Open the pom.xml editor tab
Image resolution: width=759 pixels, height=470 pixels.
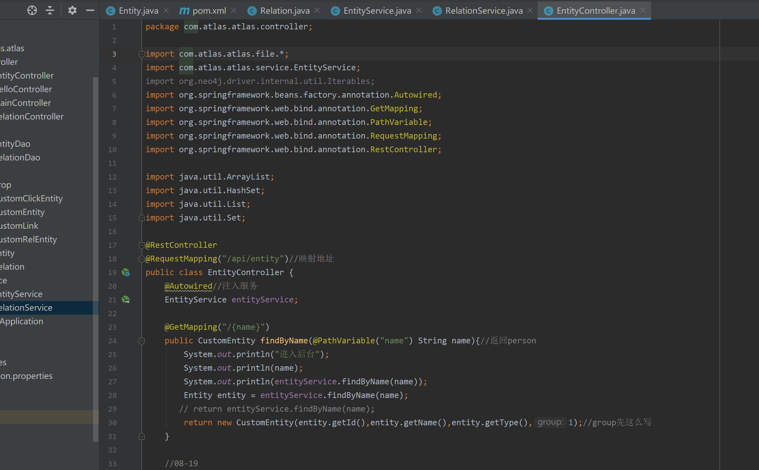tap(209, 11)
